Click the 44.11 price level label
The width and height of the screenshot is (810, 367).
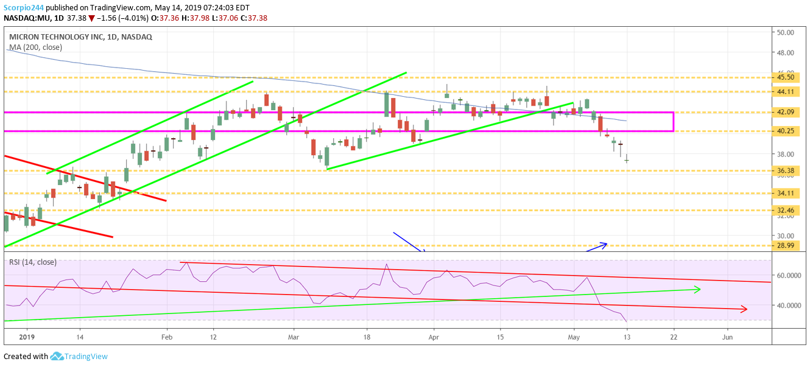point(786,91)
